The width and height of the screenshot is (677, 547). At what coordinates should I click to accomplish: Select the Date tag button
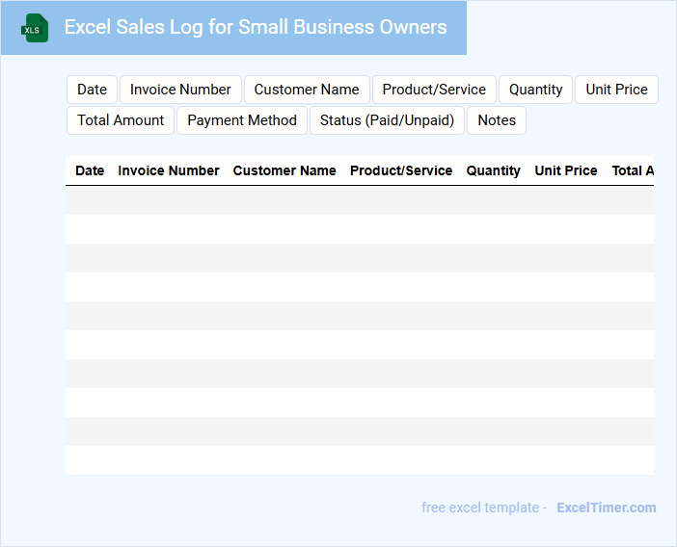(92, 90)
